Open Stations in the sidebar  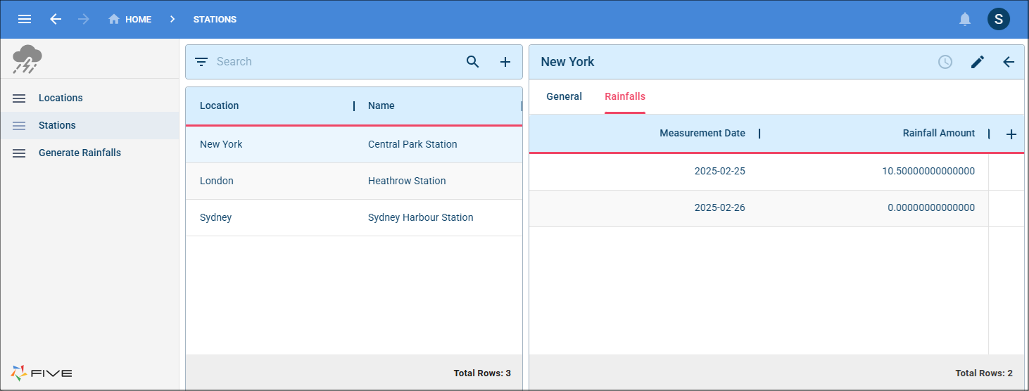tap(89, 125)
